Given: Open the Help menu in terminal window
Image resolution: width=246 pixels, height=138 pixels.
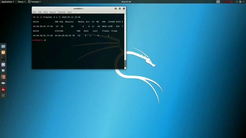Looking at the screenshot, I should tap(69, 12).
